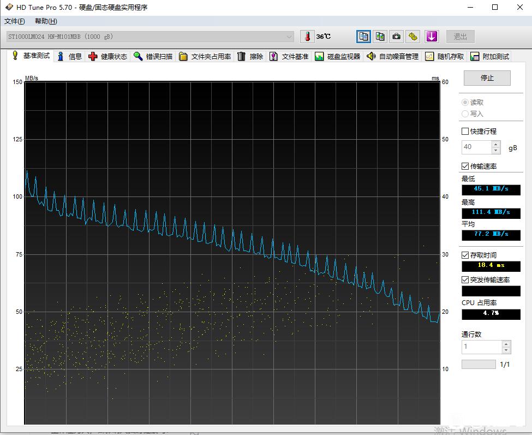
Task: Open options via the tools icon
Action: coord(413,37)
